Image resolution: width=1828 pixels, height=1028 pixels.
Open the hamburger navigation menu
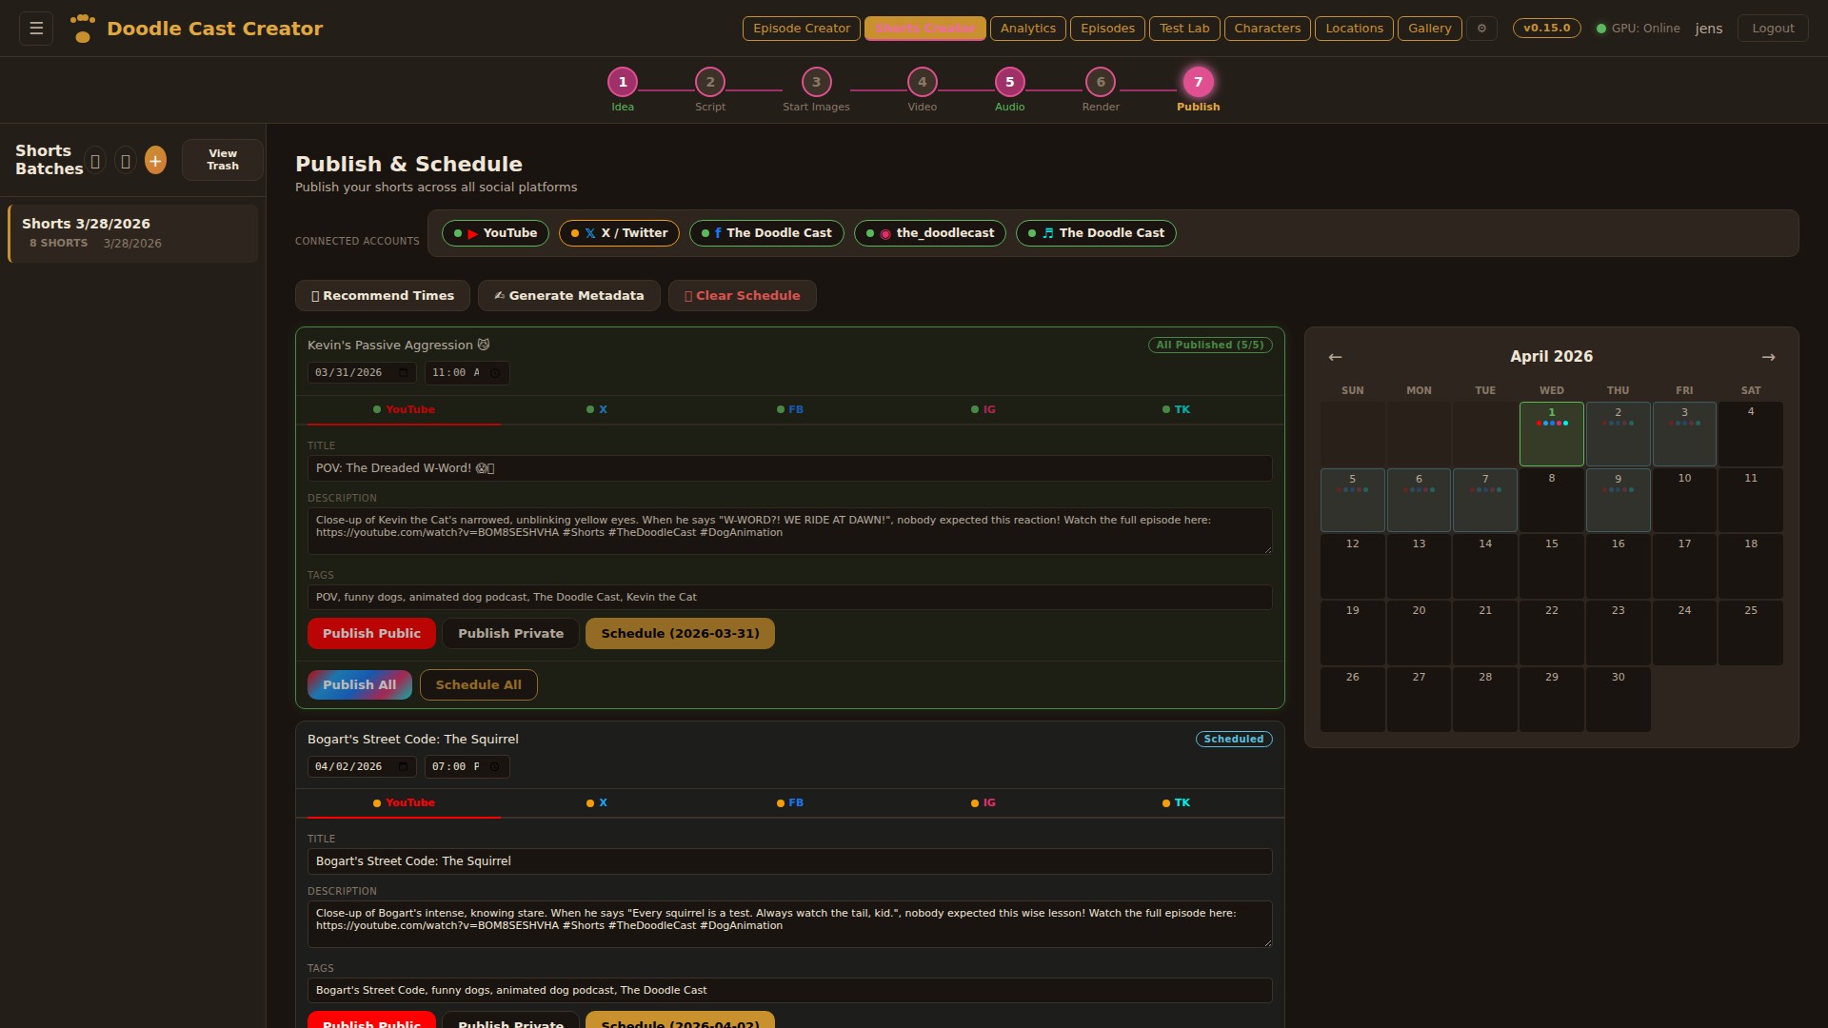35,28
